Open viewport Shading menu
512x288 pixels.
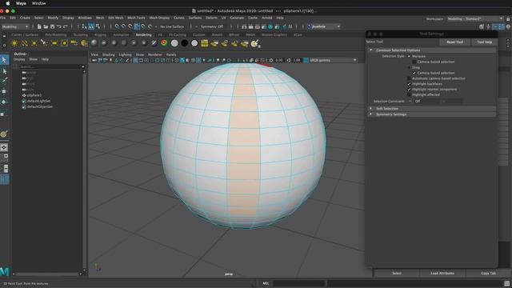coord(109,54)
